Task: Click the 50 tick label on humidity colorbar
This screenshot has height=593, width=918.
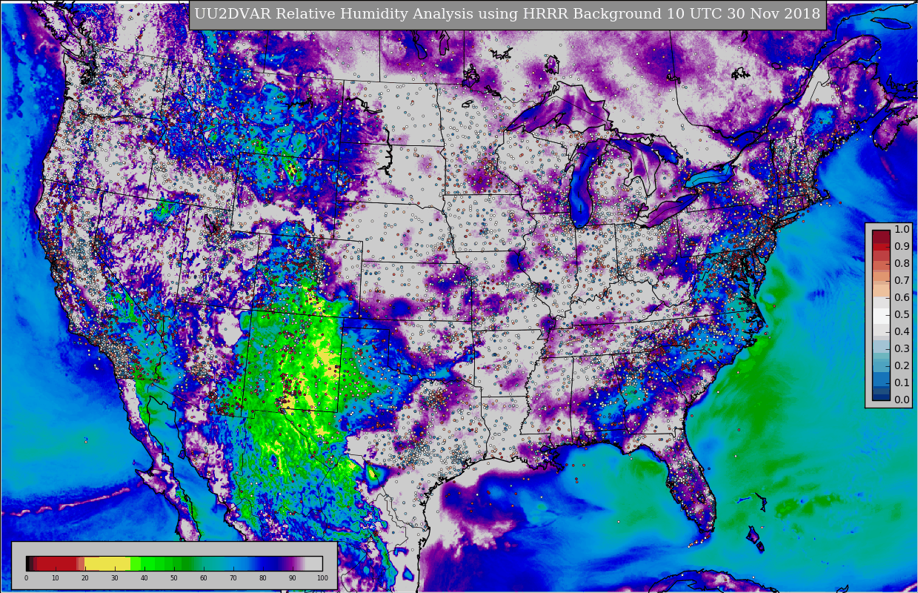Action: coord(174,578)
